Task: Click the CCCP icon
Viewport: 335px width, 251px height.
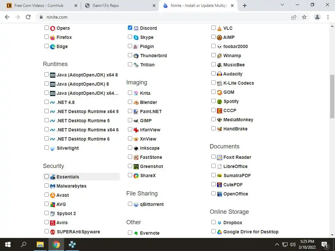Action: click(220, 110)
